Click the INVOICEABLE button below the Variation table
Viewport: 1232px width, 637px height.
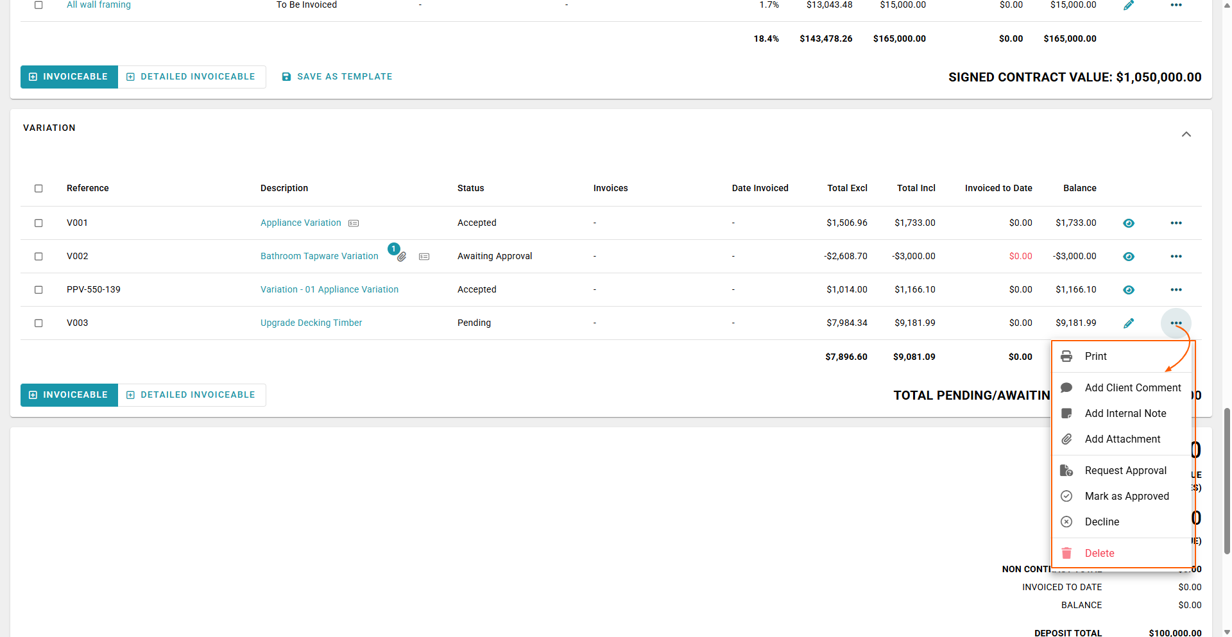pos(69,395)
